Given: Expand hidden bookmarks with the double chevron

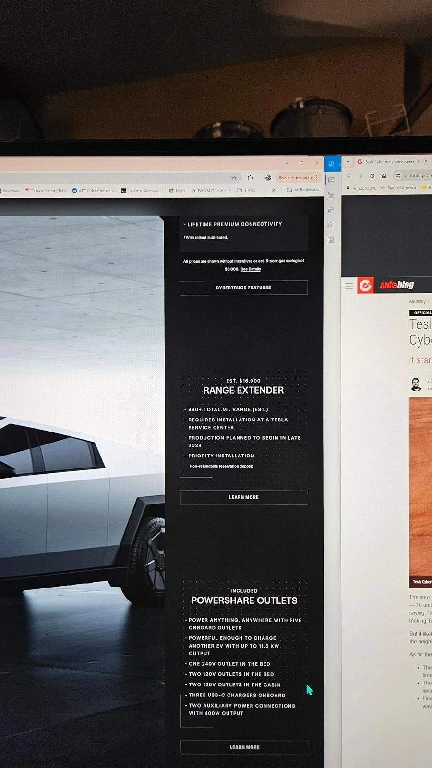Looking at the screenshot, I should (274, 190).
